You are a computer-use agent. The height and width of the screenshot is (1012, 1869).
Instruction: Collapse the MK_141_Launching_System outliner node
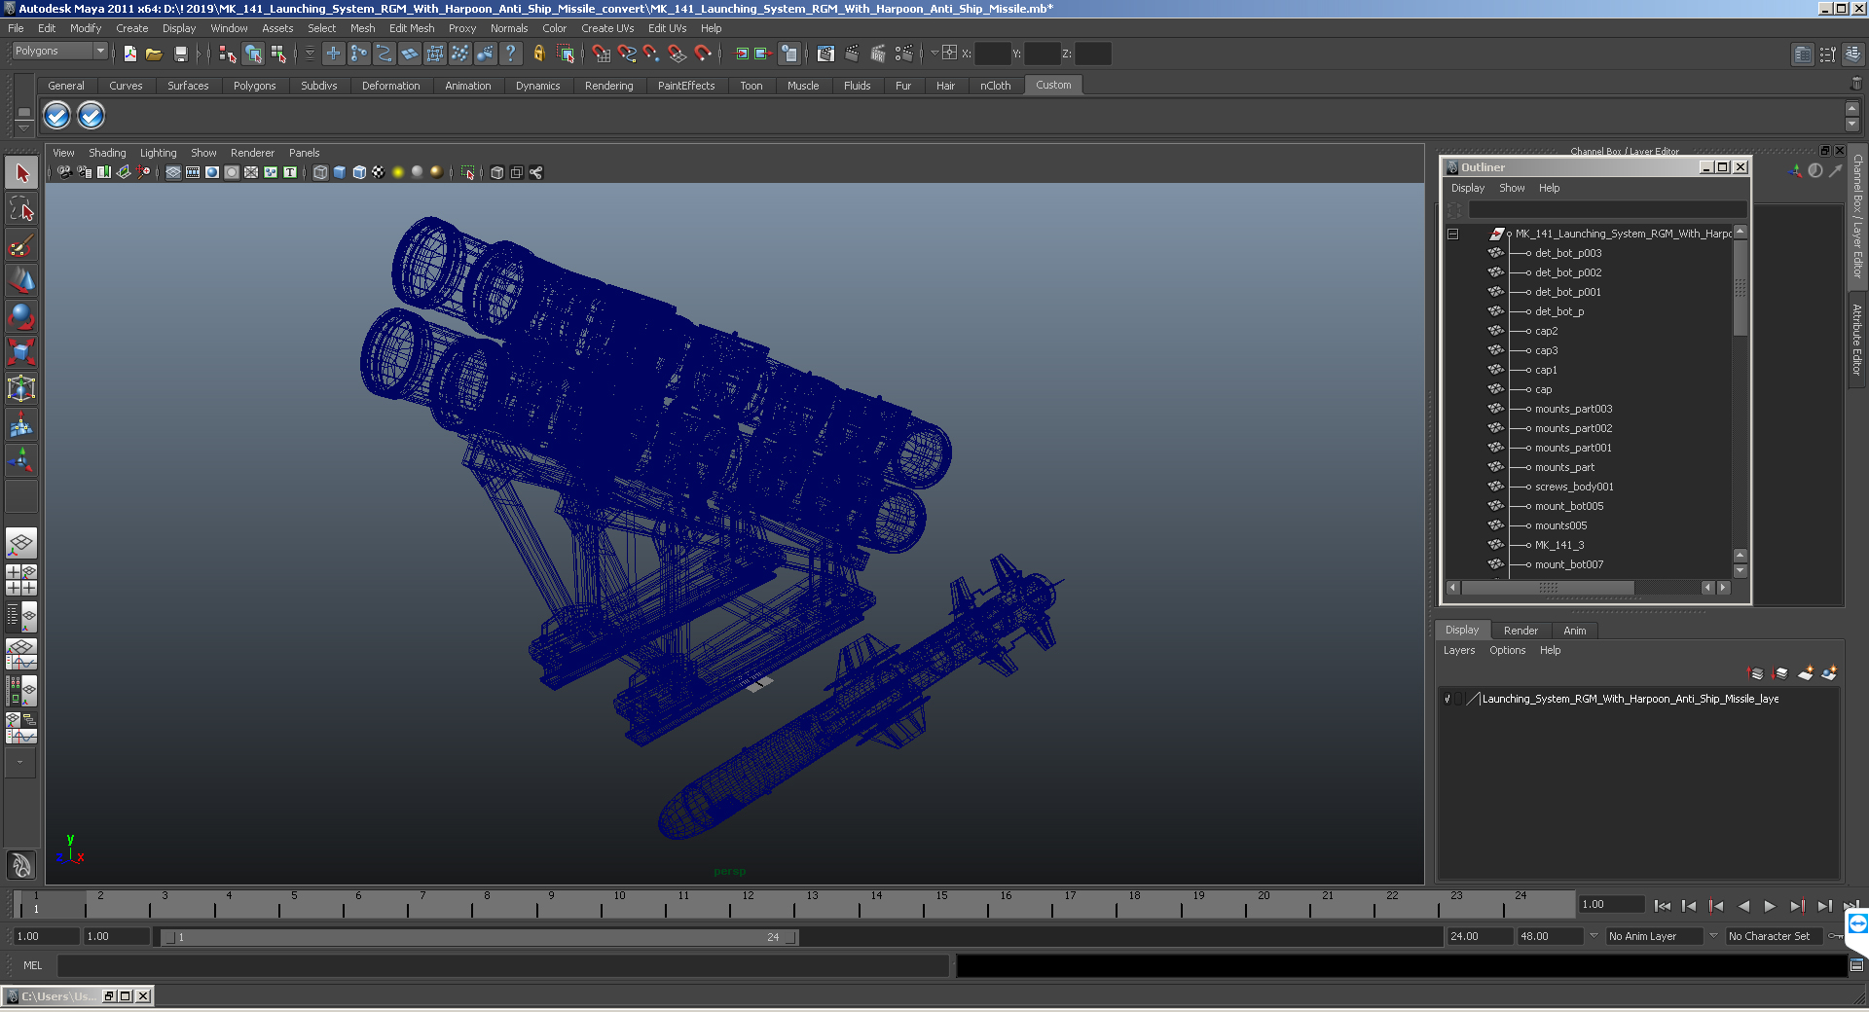coord(1452,234)
